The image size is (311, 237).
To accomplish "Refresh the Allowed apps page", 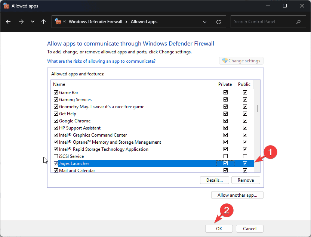I will [219, 22].
